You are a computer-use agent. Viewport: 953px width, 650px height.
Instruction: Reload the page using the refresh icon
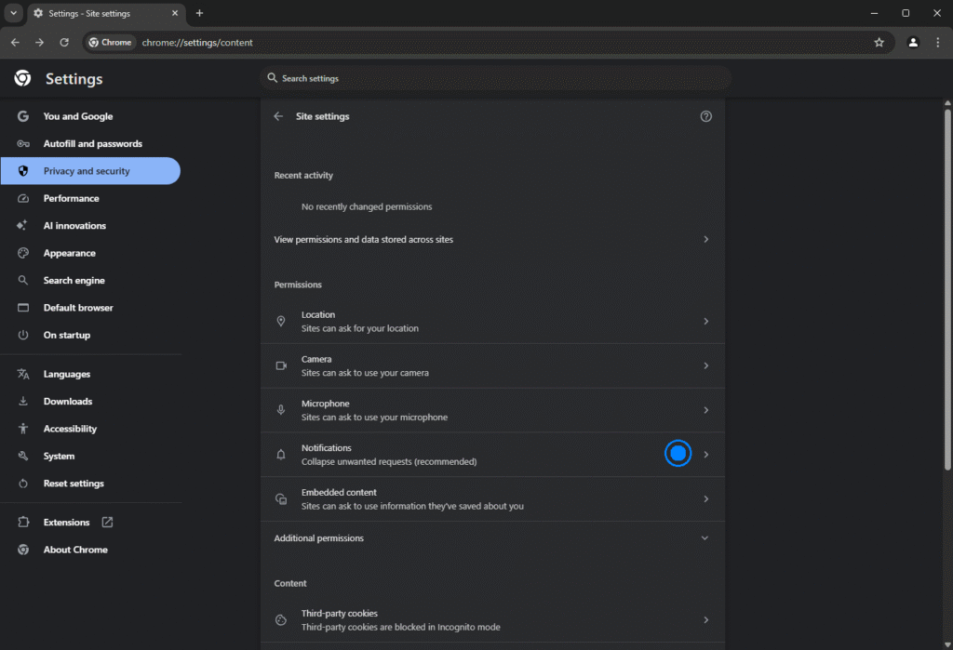64,42
